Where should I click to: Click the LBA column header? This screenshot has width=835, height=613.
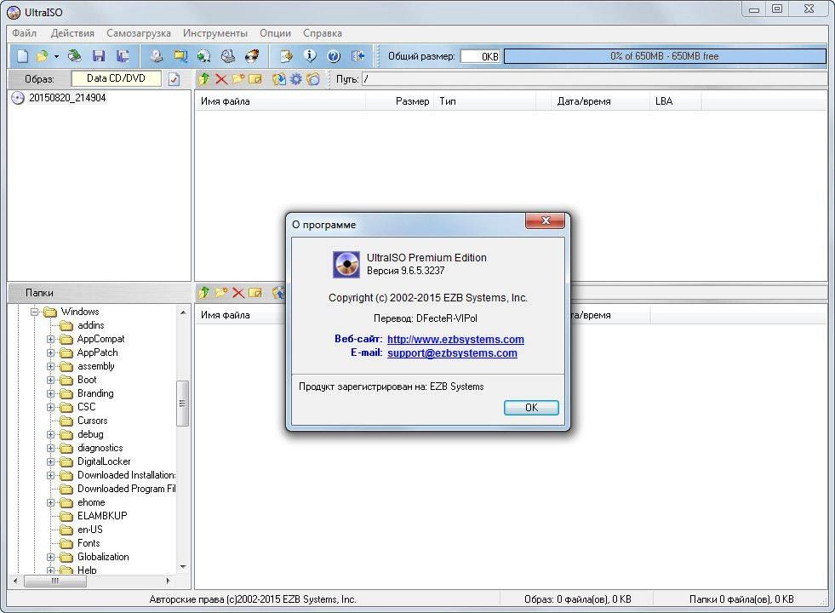point(675,101)
